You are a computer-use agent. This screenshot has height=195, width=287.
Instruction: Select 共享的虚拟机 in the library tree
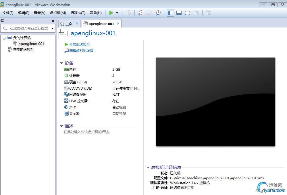pyautogui.click(x=24, y=50)
